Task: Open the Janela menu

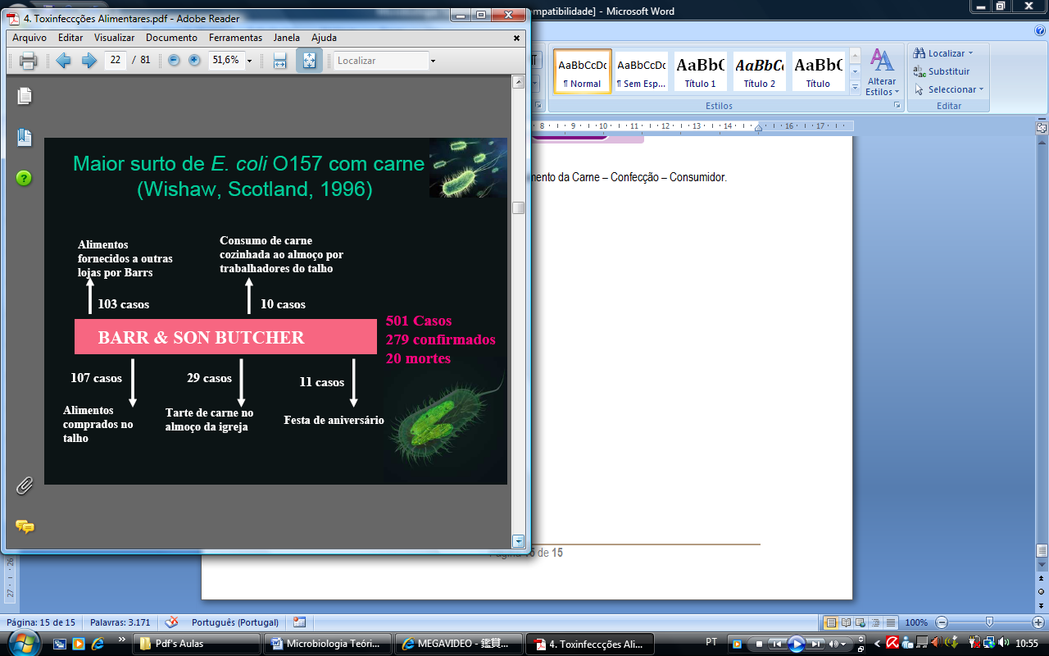Action: coord(287,38)
